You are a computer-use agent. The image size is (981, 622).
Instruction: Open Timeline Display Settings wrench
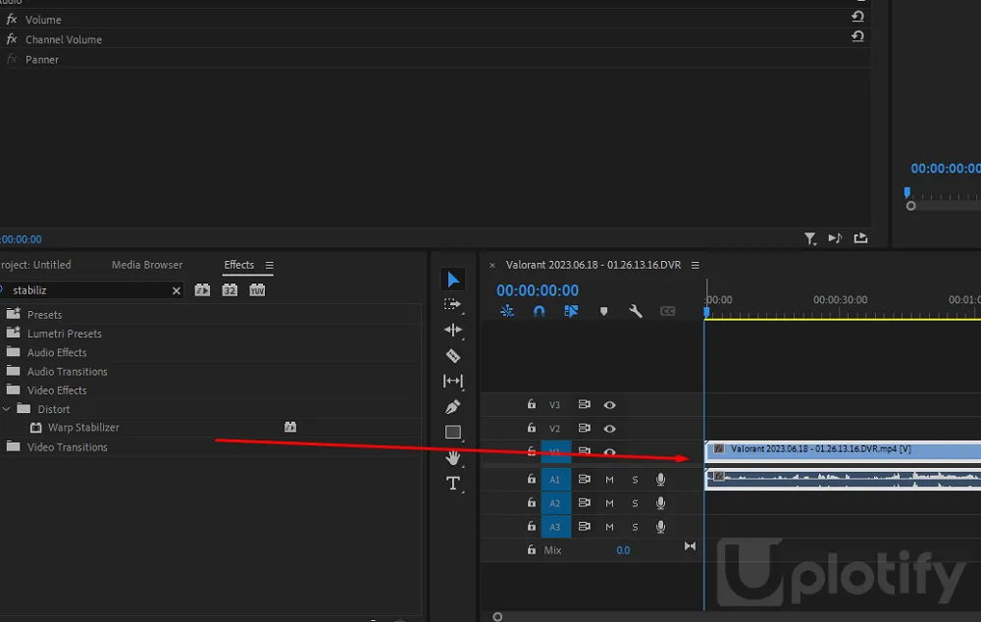click(x=636, y=311)
